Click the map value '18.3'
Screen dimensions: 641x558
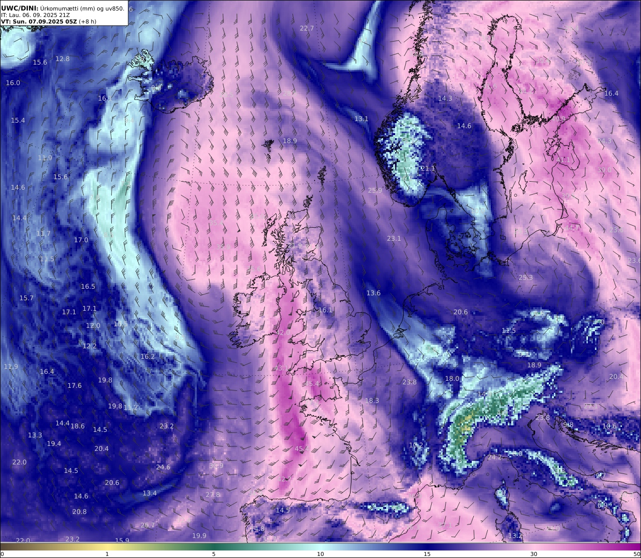pyautogui.click(x=372, y=401)
